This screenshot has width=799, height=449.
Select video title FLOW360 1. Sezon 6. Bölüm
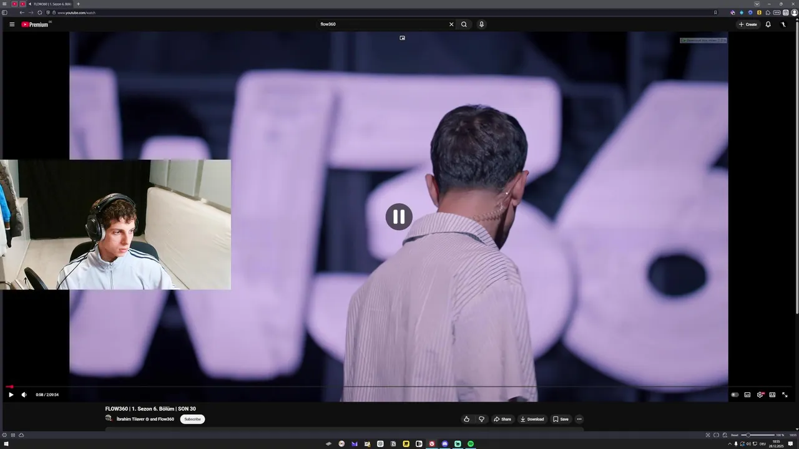150,409
